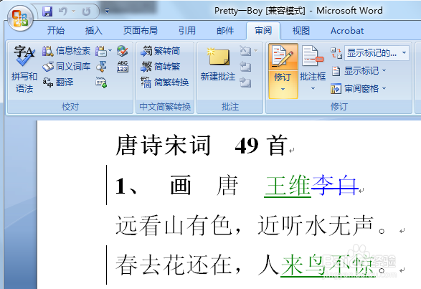Screen dimensions: 421x289
Task: Open the Acrobat tab
Action: (x=347, y=30)
